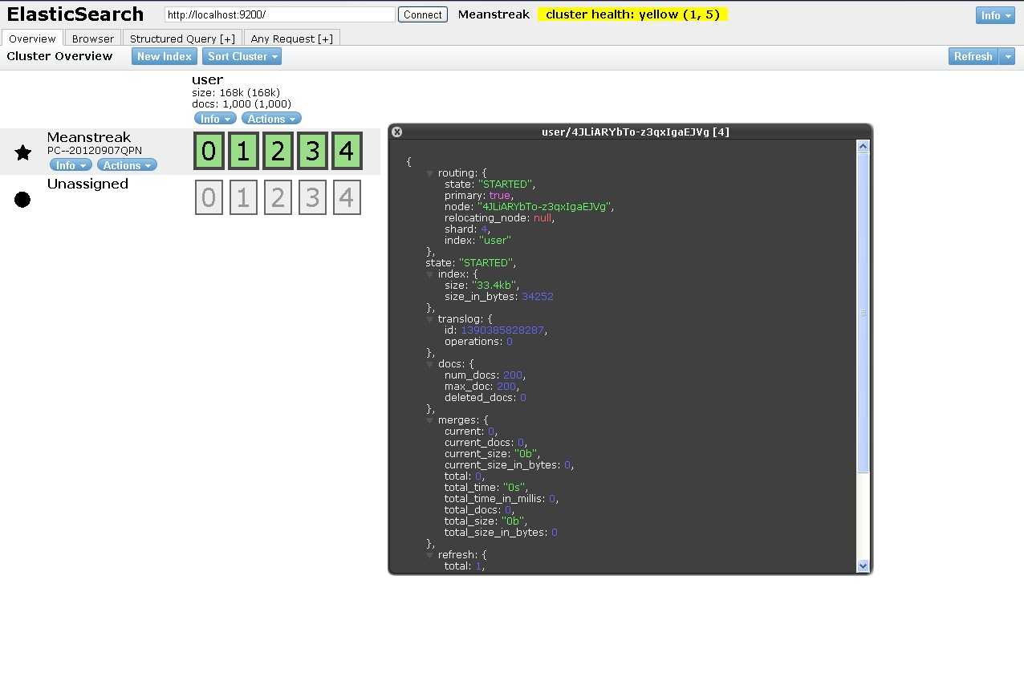The height and width of the screenshot is (681, 1024).
Task: Open the Structured Query [+] tab
Action: (x=182, y=39)
